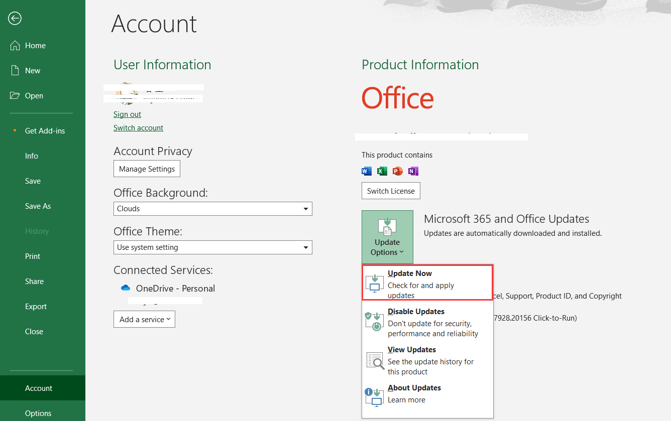Click the Excel product icon
This screenshot has width=671, height=421.
pyautogui.click(x=382, y=171)
